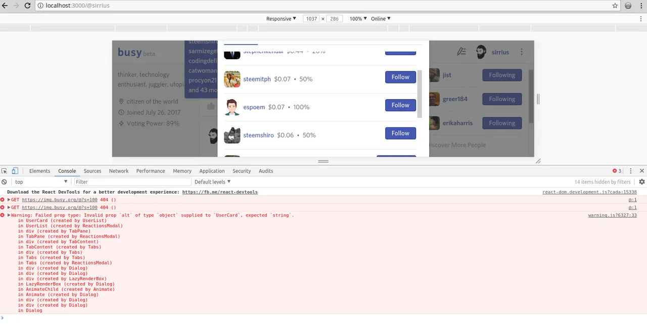Reload the page with refresh icon
The height and width of the screenshot is (327, 647).
pyautogui.click(x=28, y=6)
